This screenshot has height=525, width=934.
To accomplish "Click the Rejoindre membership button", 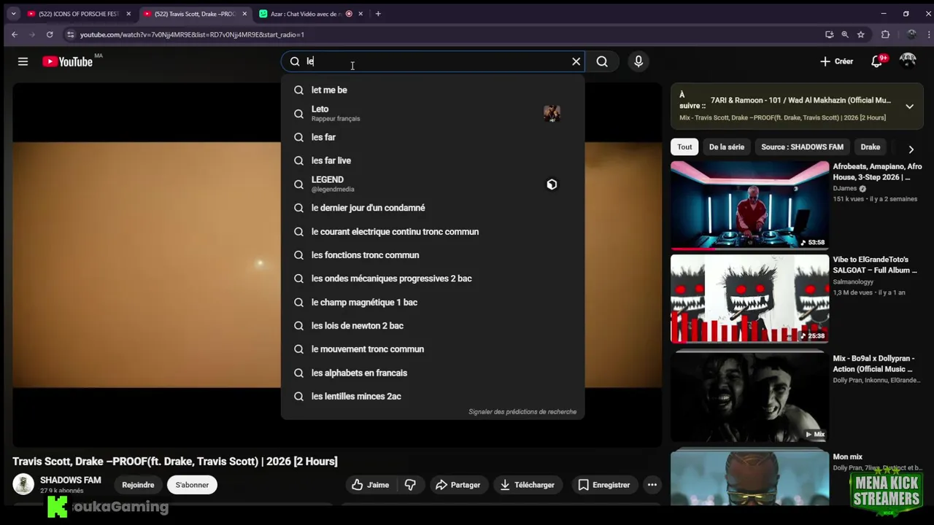I will pos(138,485).
